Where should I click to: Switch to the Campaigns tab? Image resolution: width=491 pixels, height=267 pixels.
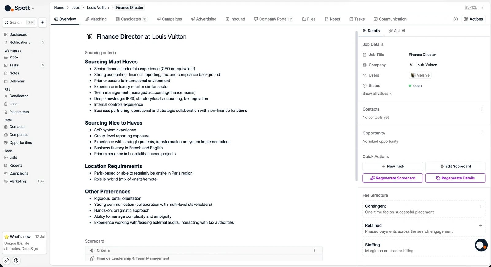pos(169,19)
